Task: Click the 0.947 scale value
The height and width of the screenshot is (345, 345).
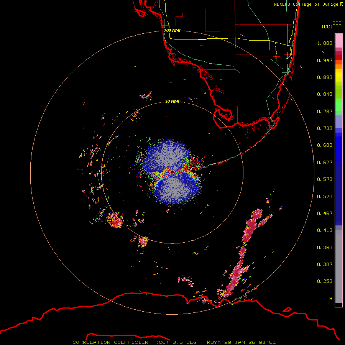Action: click(325, 60)
